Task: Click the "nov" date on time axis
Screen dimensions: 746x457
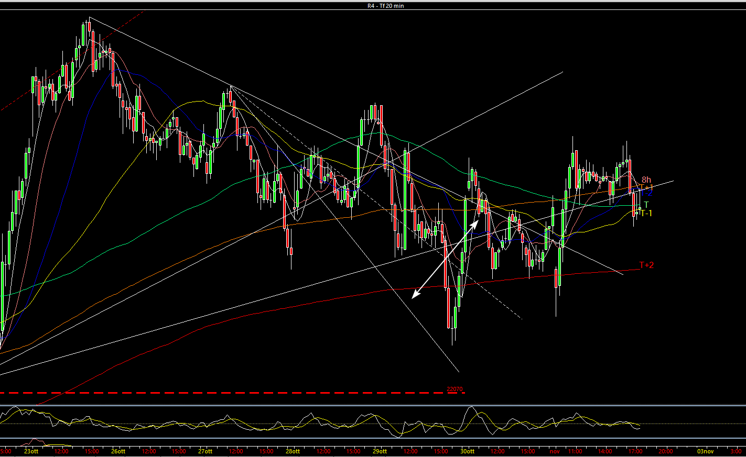Action: pyautogui.click(x=555, y=451)
